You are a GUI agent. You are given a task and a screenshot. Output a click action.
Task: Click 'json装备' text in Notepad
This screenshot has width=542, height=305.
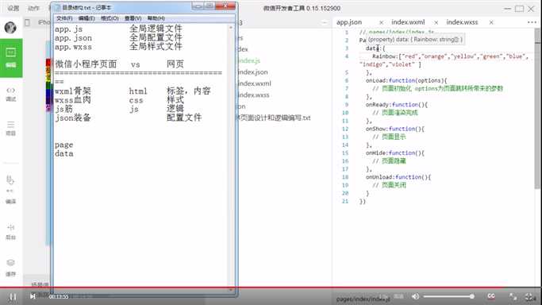tap(72, 118)
